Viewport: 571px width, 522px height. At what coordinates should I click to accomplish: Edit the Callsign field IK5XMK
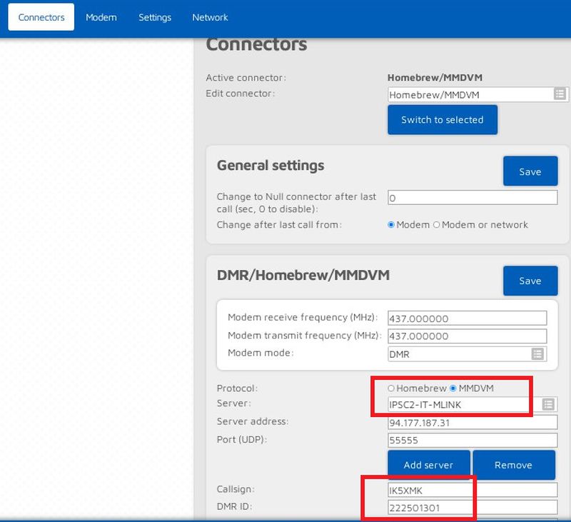click(x=473, y=490)
